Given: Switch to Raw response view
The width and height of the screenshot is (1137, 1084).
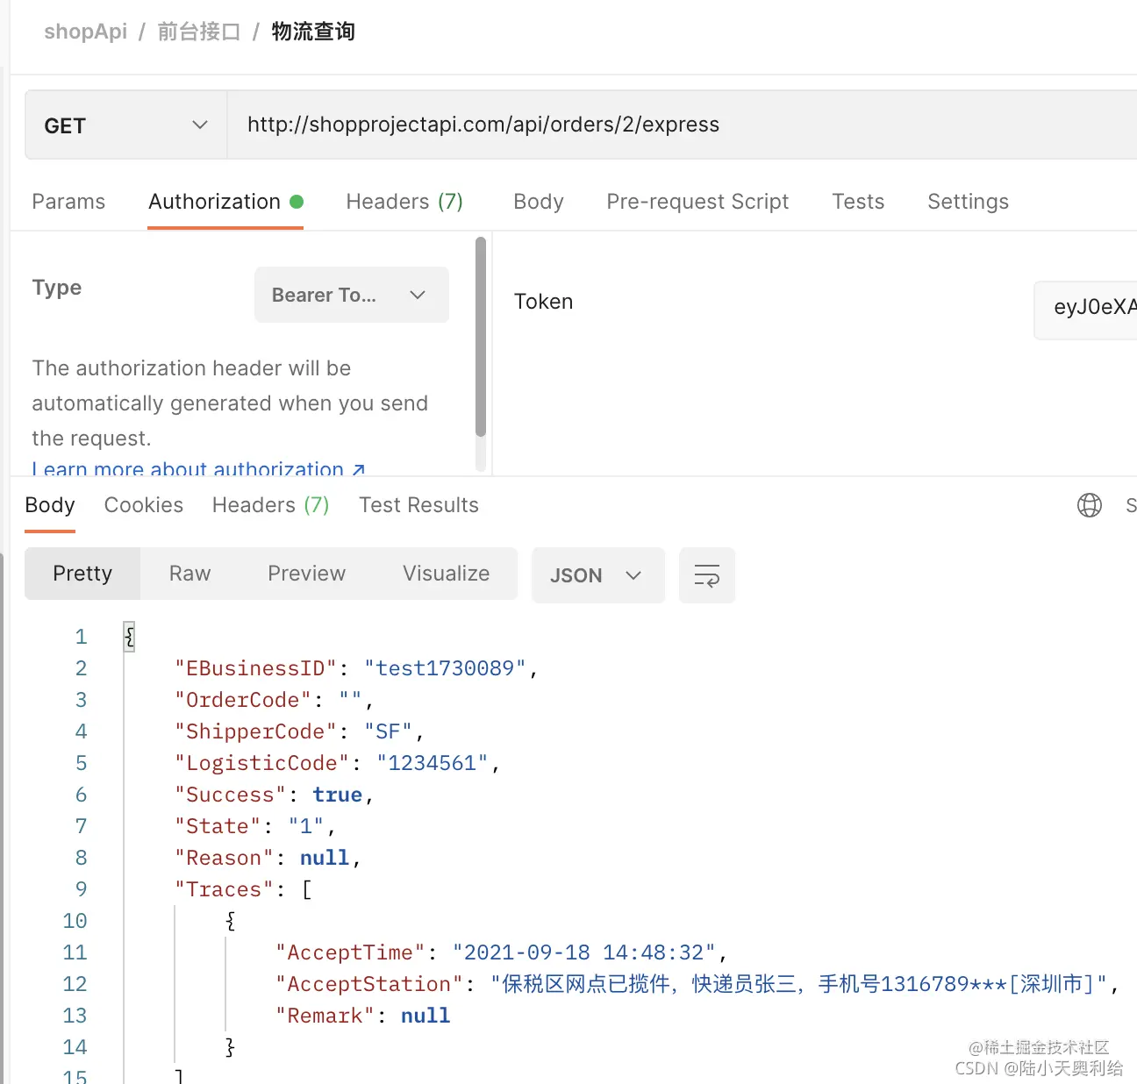Looking at the screenshot, I should pyautogui.click(x=189, y=574).
